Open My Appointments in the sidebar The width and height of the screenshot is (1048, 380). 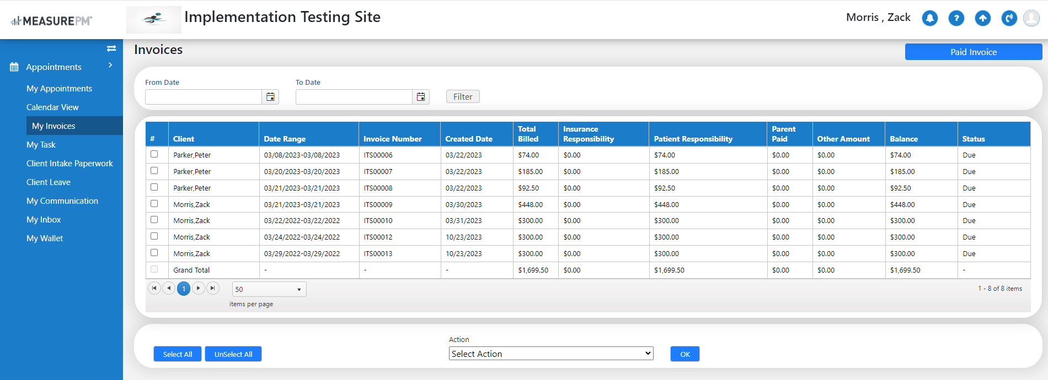(59, 89)
